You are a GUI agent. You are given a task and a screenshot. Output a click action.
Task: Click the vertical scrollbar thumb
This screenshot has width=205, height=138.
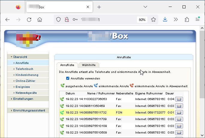point(202,65)
